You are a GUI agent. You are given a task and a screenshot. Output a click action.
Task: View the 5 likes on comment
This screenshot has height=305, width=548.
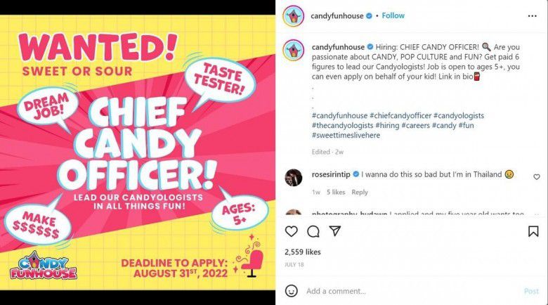[x=335, y=192]
